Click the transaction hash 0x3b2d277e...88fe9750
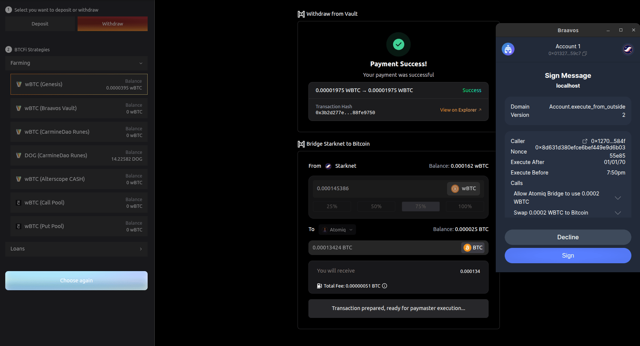 pos(345,113)
